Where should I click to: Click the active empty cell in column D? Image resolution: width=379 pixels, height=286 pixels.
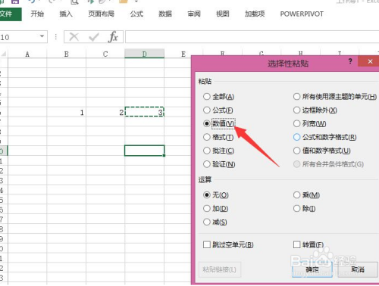click(x=144, y=151)
